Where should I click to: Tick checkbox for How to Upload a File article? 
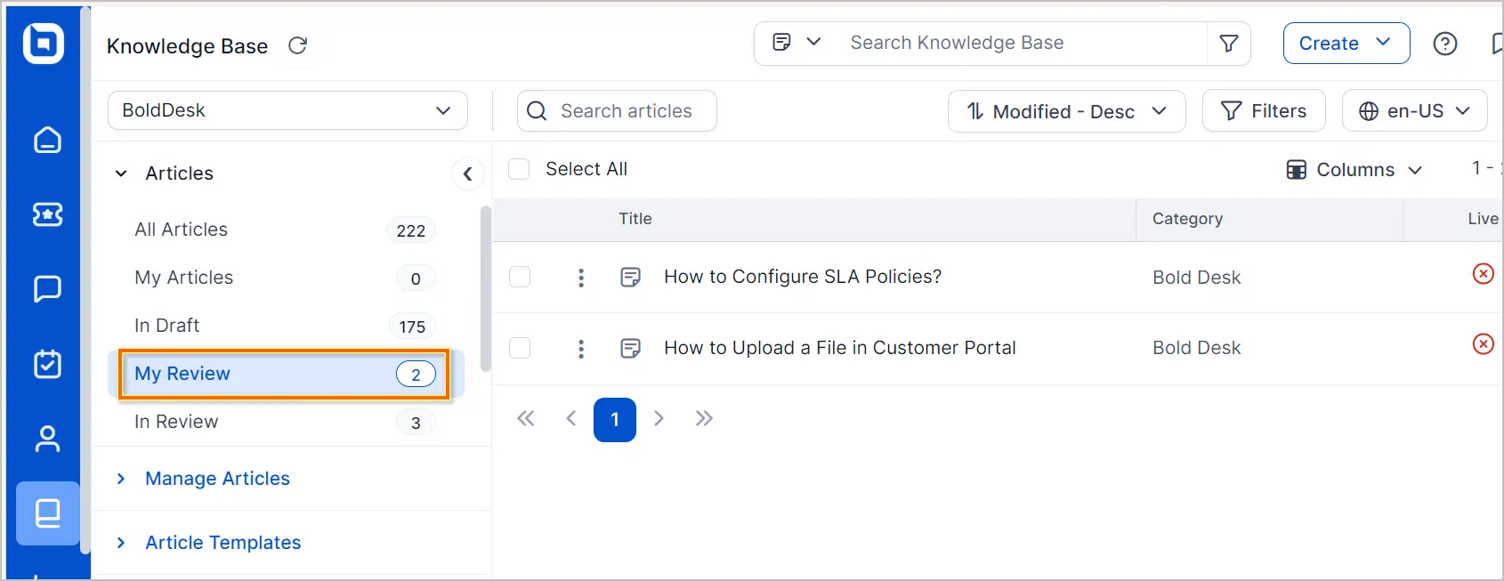(520, 348)
